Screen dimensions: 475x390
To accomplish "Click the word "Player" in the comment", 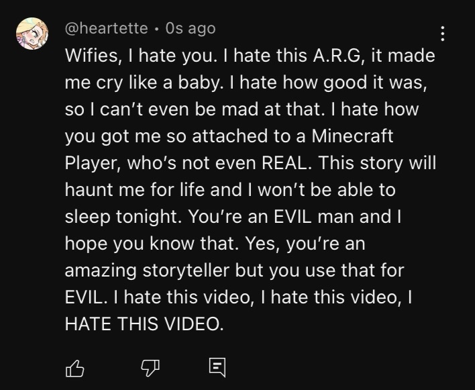I will click(x=93, y=162).
